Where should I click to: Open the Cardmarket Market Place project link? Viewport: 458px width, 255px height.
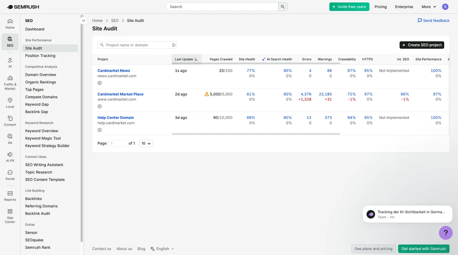(121, 94)
